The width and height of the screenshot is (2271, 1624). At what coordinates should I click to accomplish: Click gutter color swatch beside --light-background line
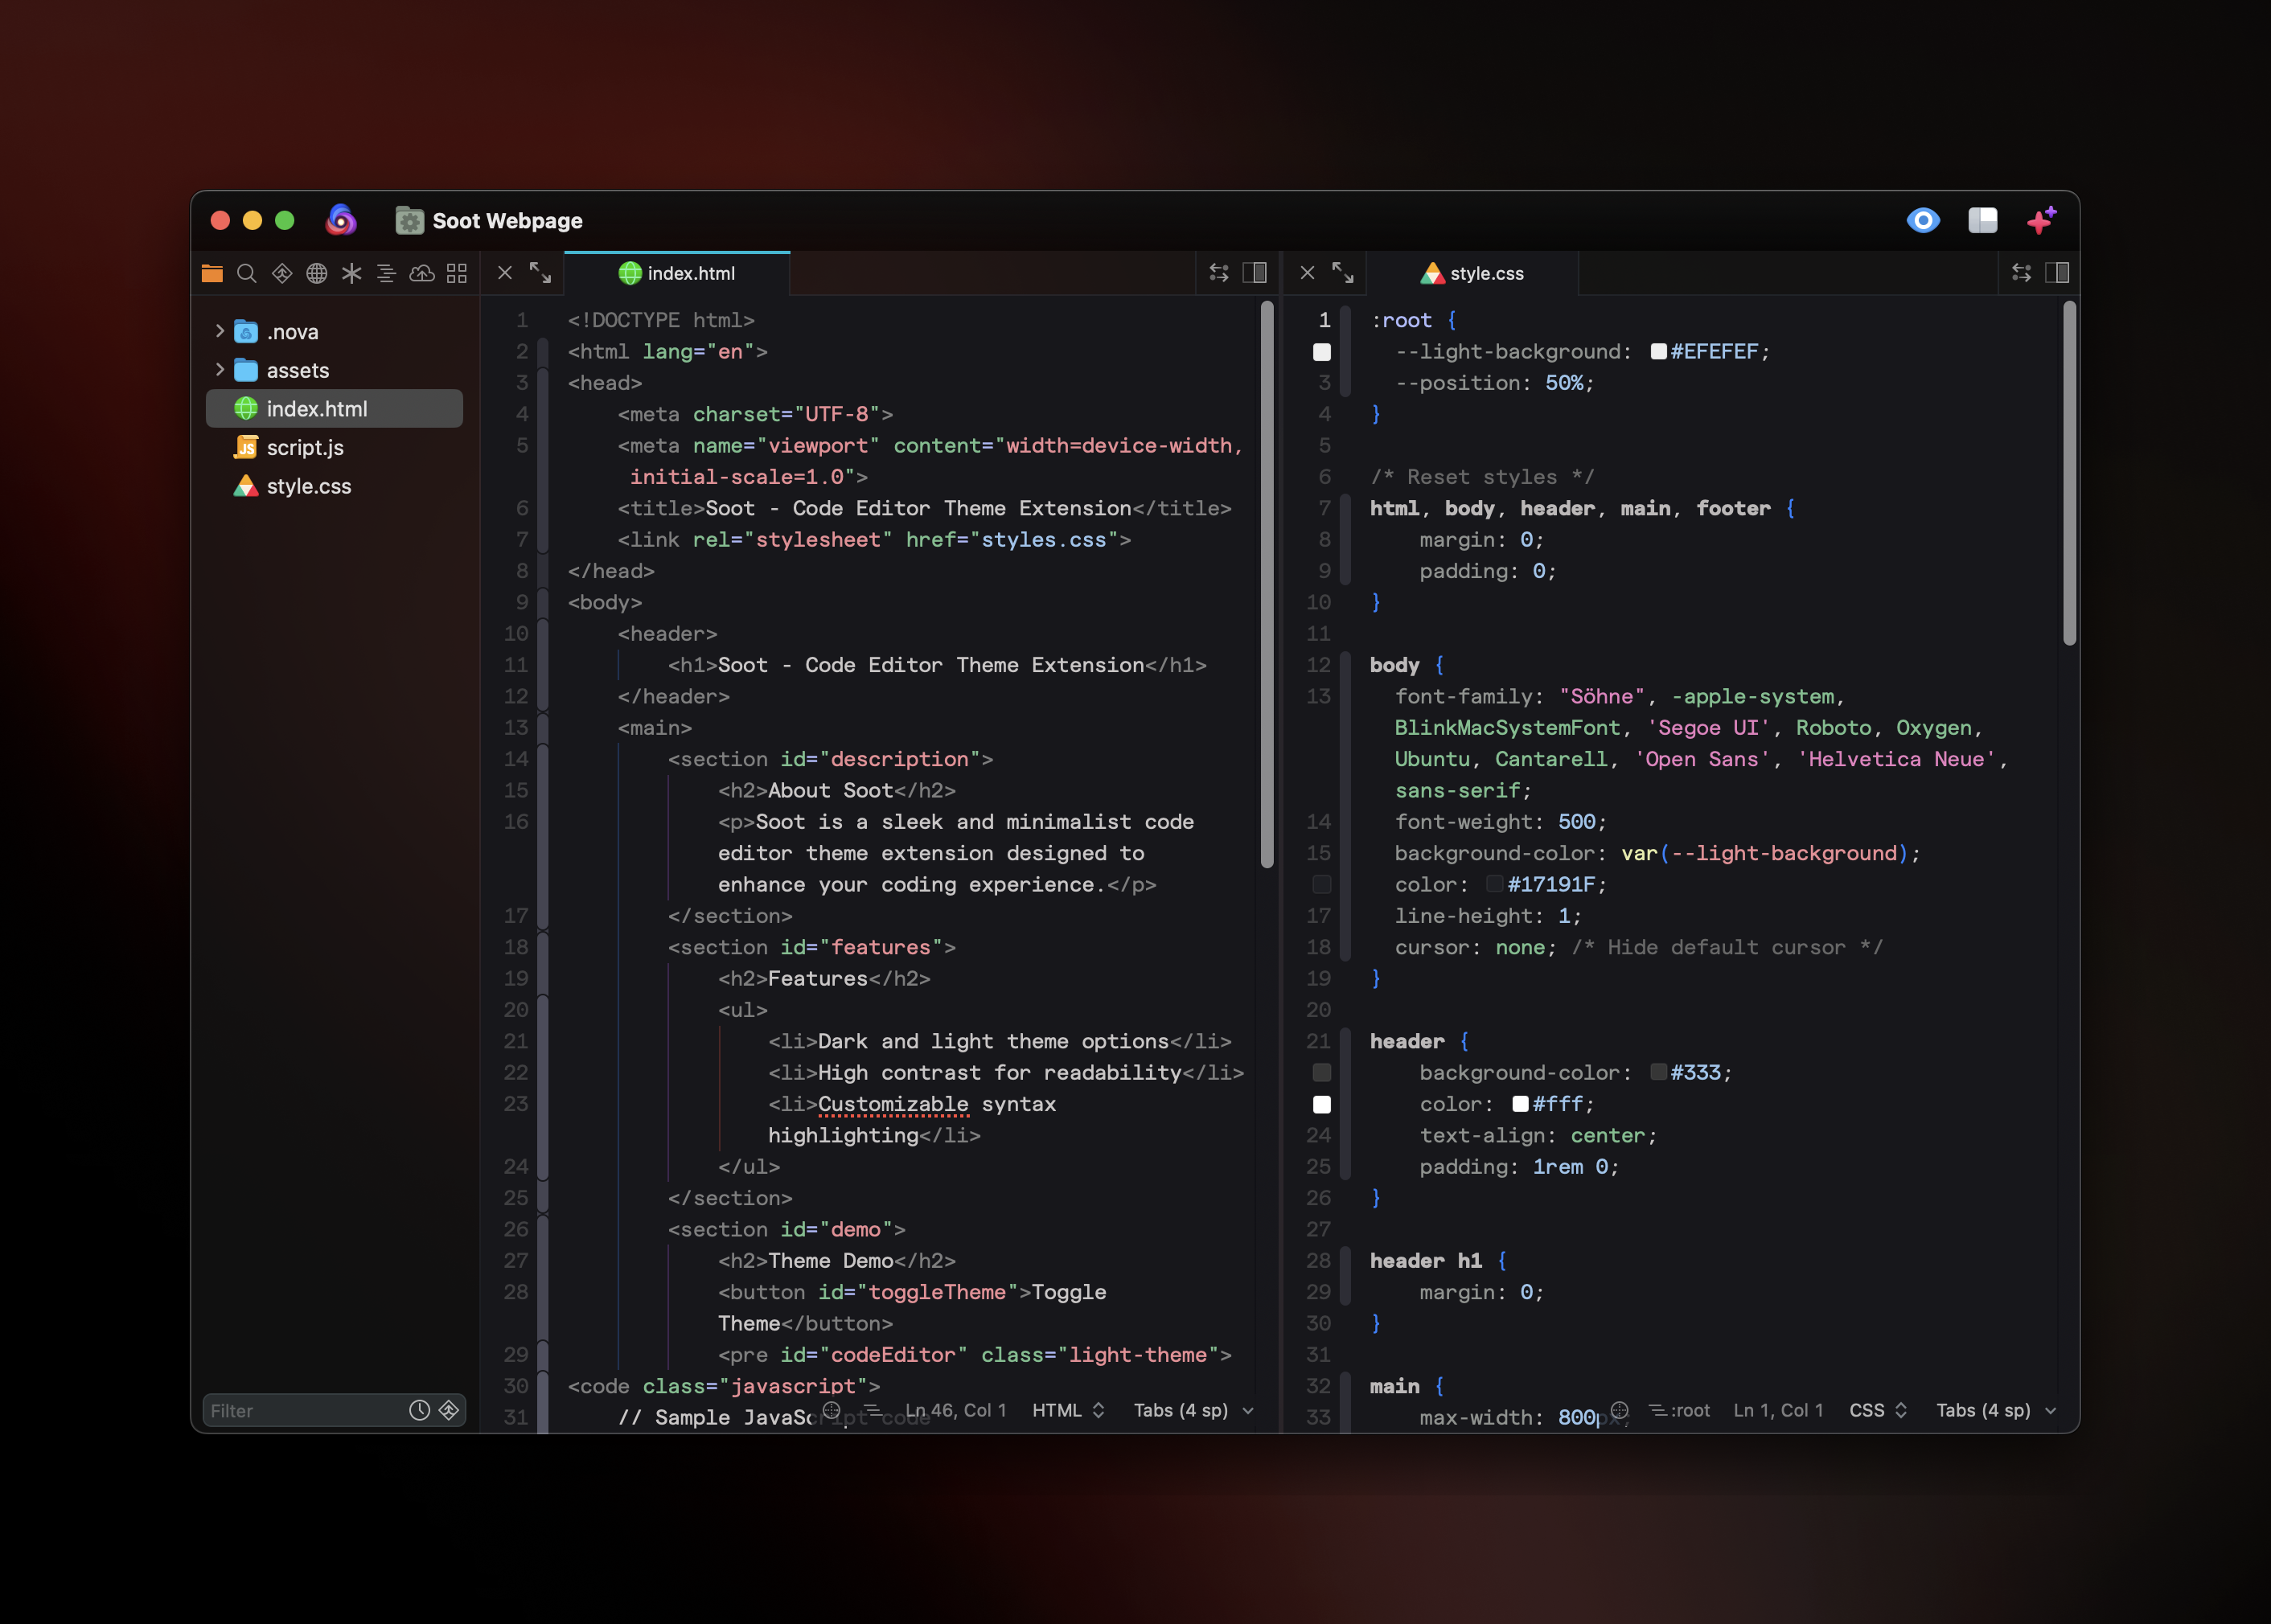point(1321,352)
